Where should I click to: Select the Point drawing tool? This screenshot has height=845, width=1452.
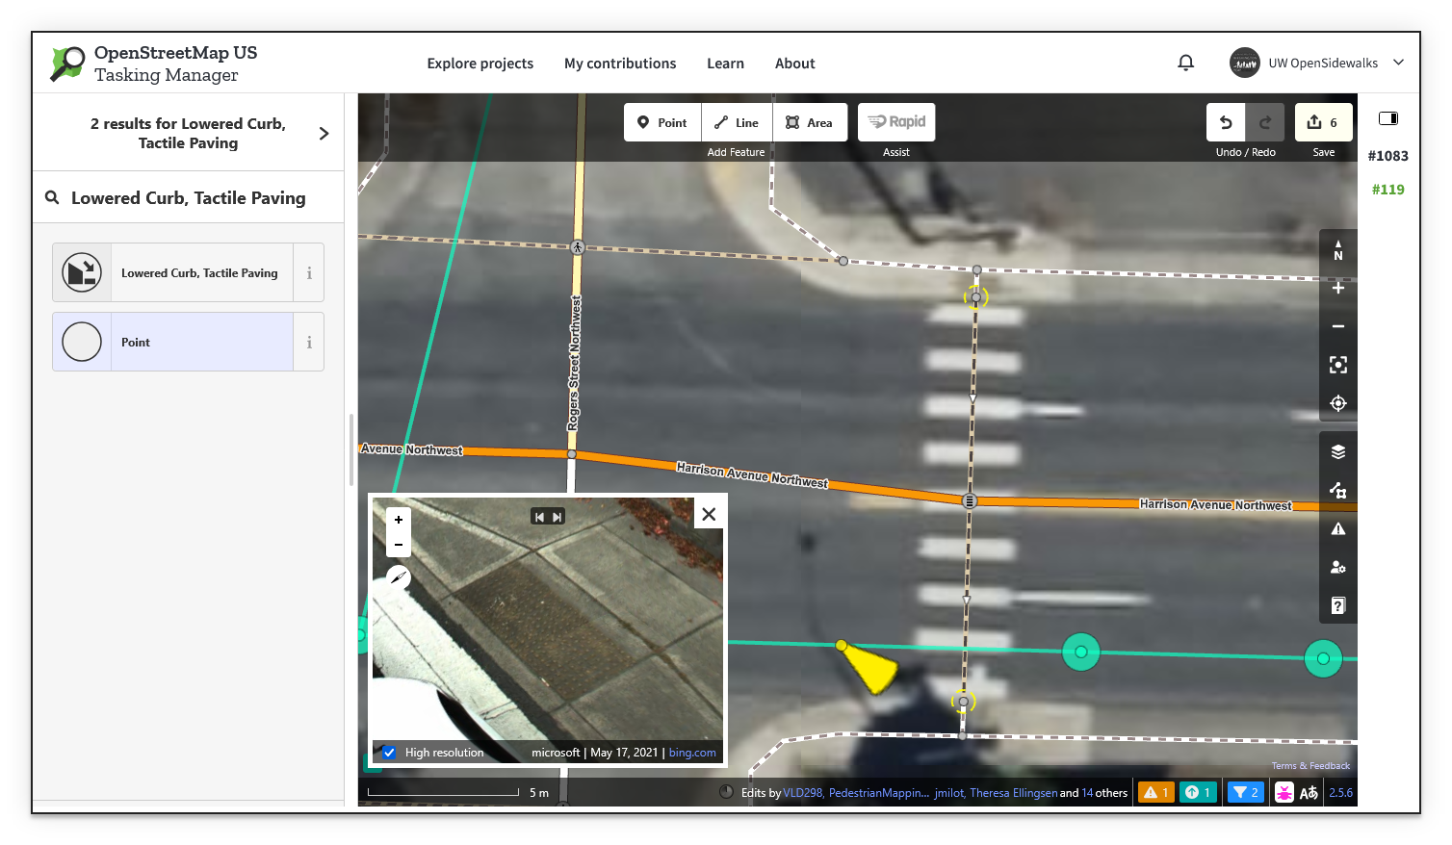coord(661,122)
